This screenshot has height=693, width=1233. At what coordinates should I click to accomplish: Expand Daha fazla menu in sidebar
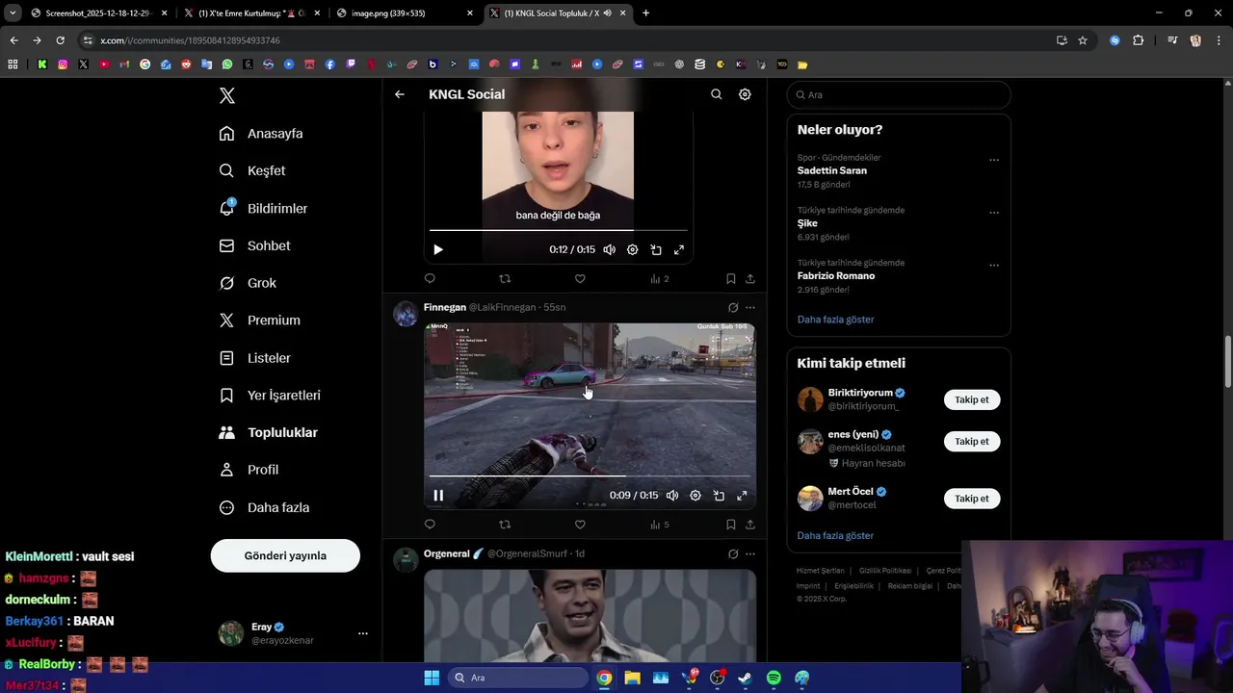click(264, 507)
